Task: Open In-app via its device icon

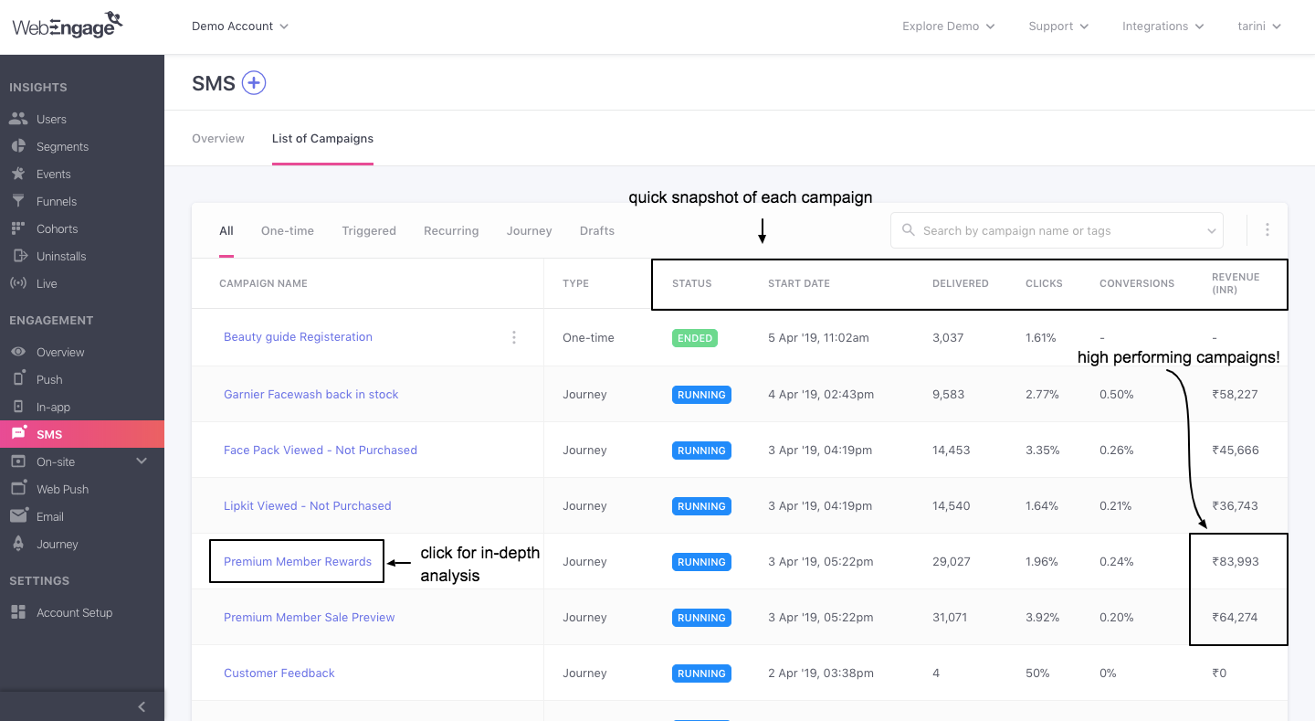Action: 18,407
